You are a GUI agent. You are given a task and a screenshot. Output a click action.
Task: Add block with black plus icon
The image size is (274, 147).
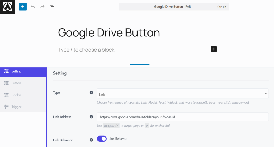pos(214,49)
